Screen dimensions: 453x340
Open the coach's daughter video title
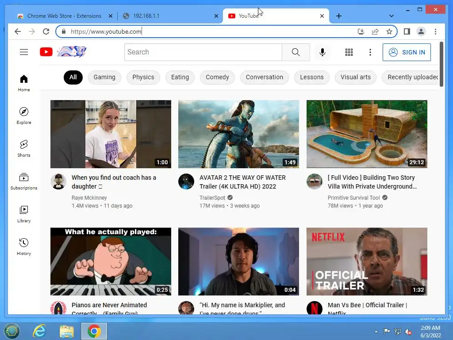click(x=114, y=182)
